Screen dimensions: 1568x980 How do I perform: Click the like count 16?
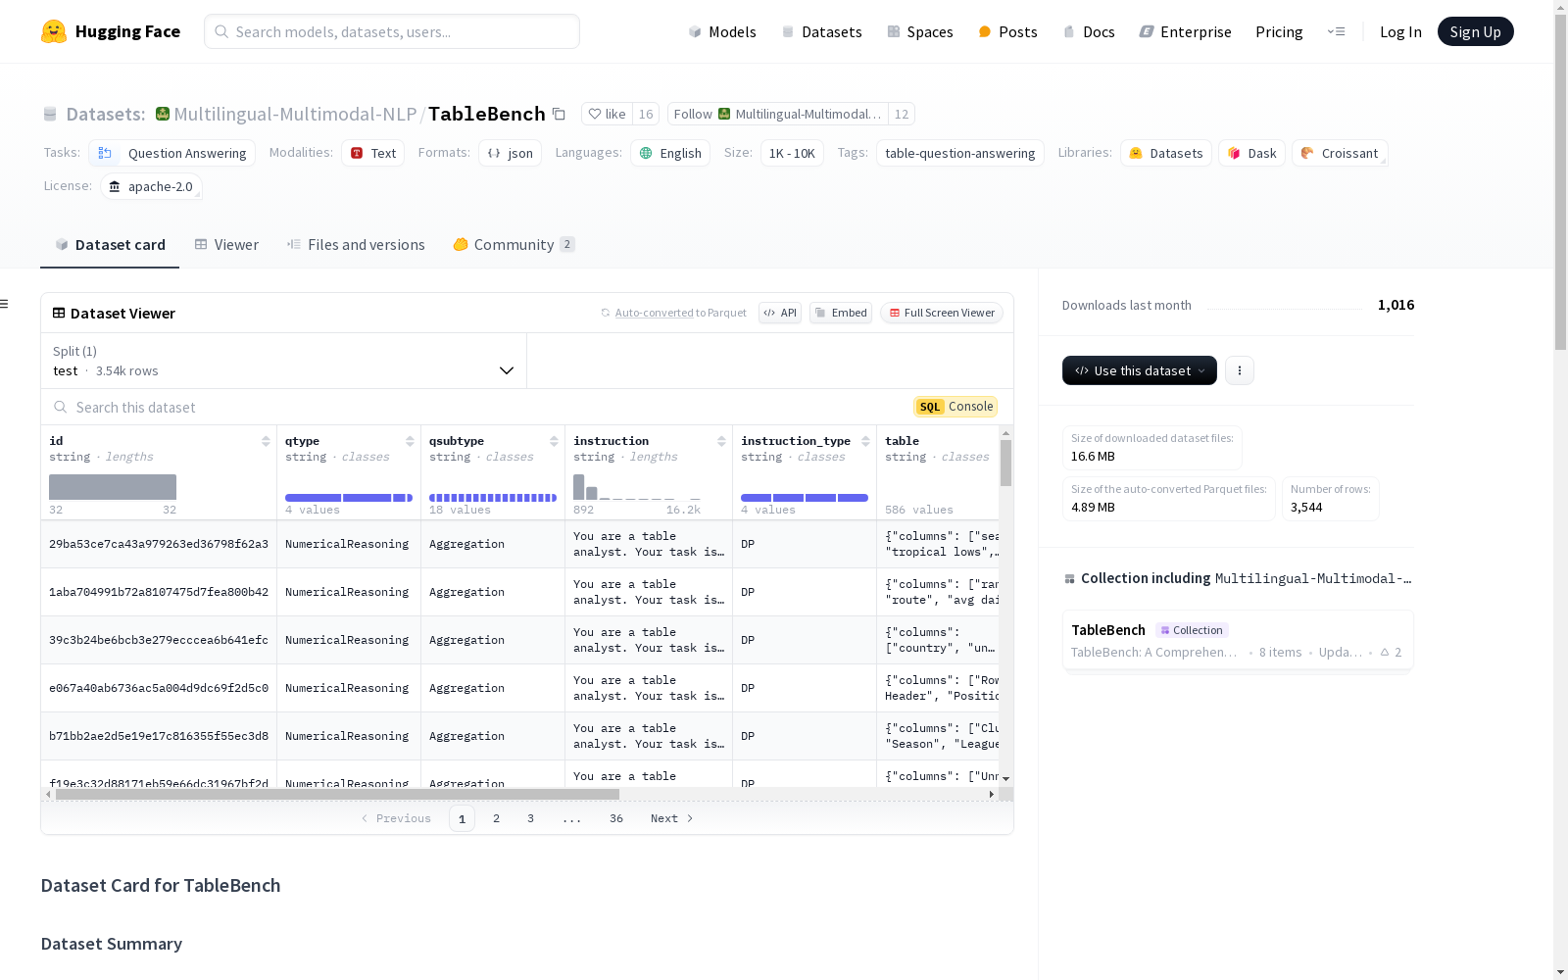646,114
